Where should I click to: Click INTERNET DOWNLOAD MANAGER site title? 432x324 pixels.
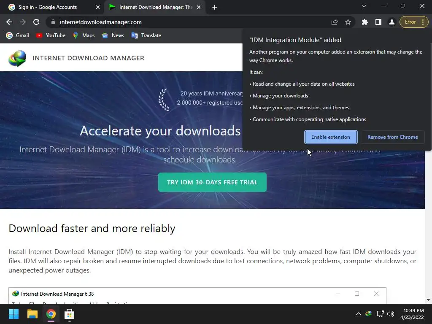tap(88, 58)
